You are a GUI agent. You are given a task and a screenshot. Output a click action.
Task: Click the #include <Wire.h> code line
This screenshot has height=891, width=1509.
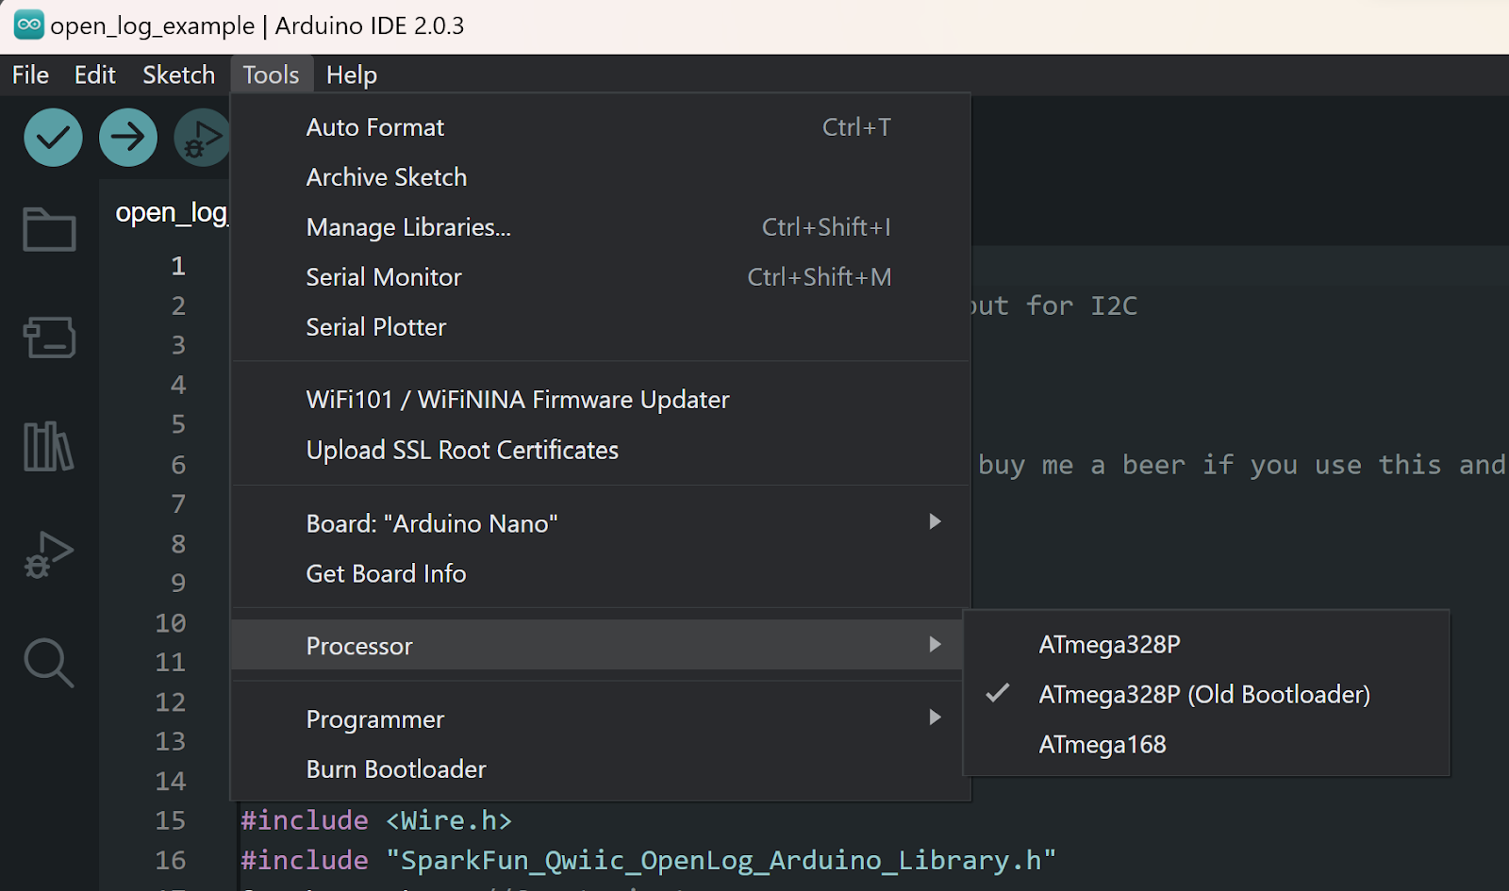(x=376, y=820)
